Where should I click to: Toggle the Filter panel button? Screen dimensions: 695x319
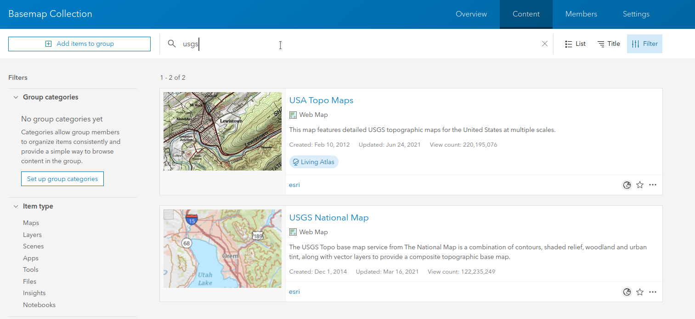point(644,44)
